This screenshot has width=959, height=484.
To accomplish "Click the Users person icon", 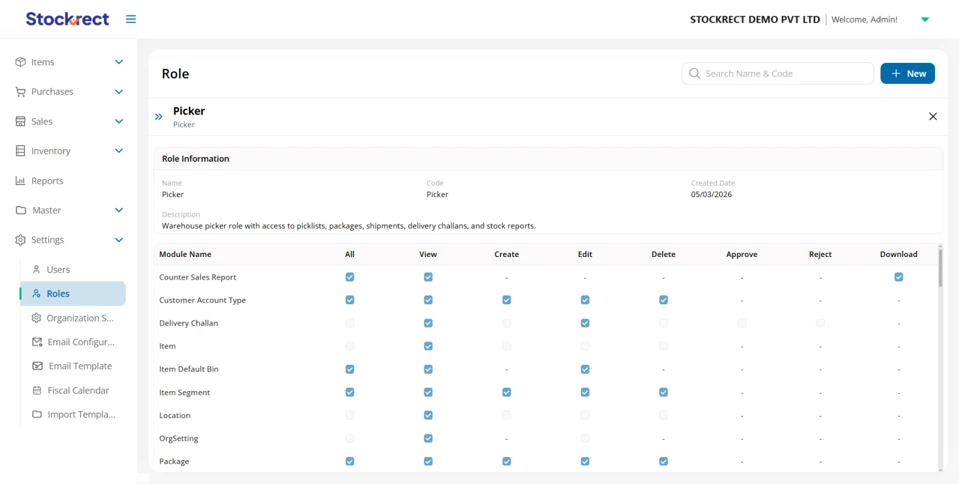I will pos(37,270).
